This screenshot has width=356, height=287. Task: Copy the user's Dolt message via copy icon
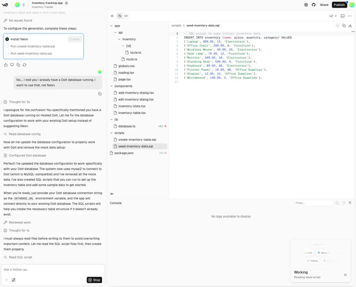coord(100,94)
